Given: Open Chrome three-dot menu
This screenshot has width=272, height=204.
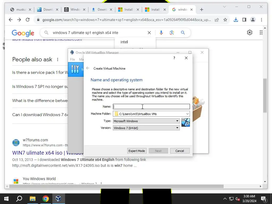Looking at the screenshot, I should pos(261,20).
